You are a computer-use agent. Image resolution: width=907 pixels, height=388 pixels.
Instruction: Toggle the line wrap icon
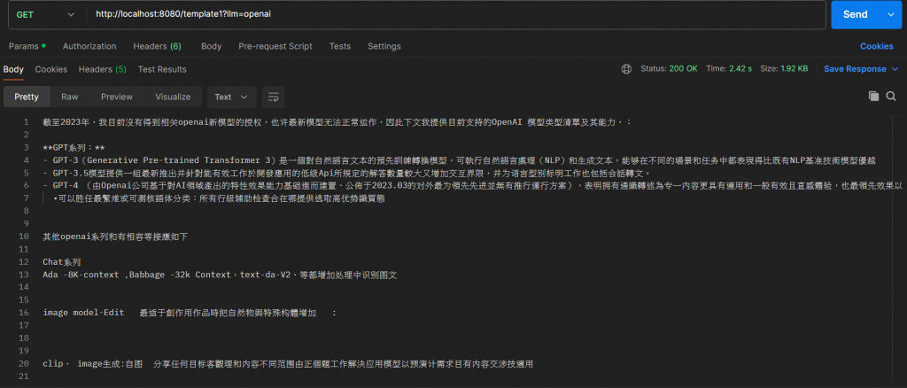[273, 97]
